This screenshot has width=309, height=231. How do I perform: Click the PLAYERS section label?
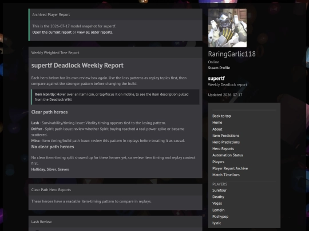(x=220, y=184)
